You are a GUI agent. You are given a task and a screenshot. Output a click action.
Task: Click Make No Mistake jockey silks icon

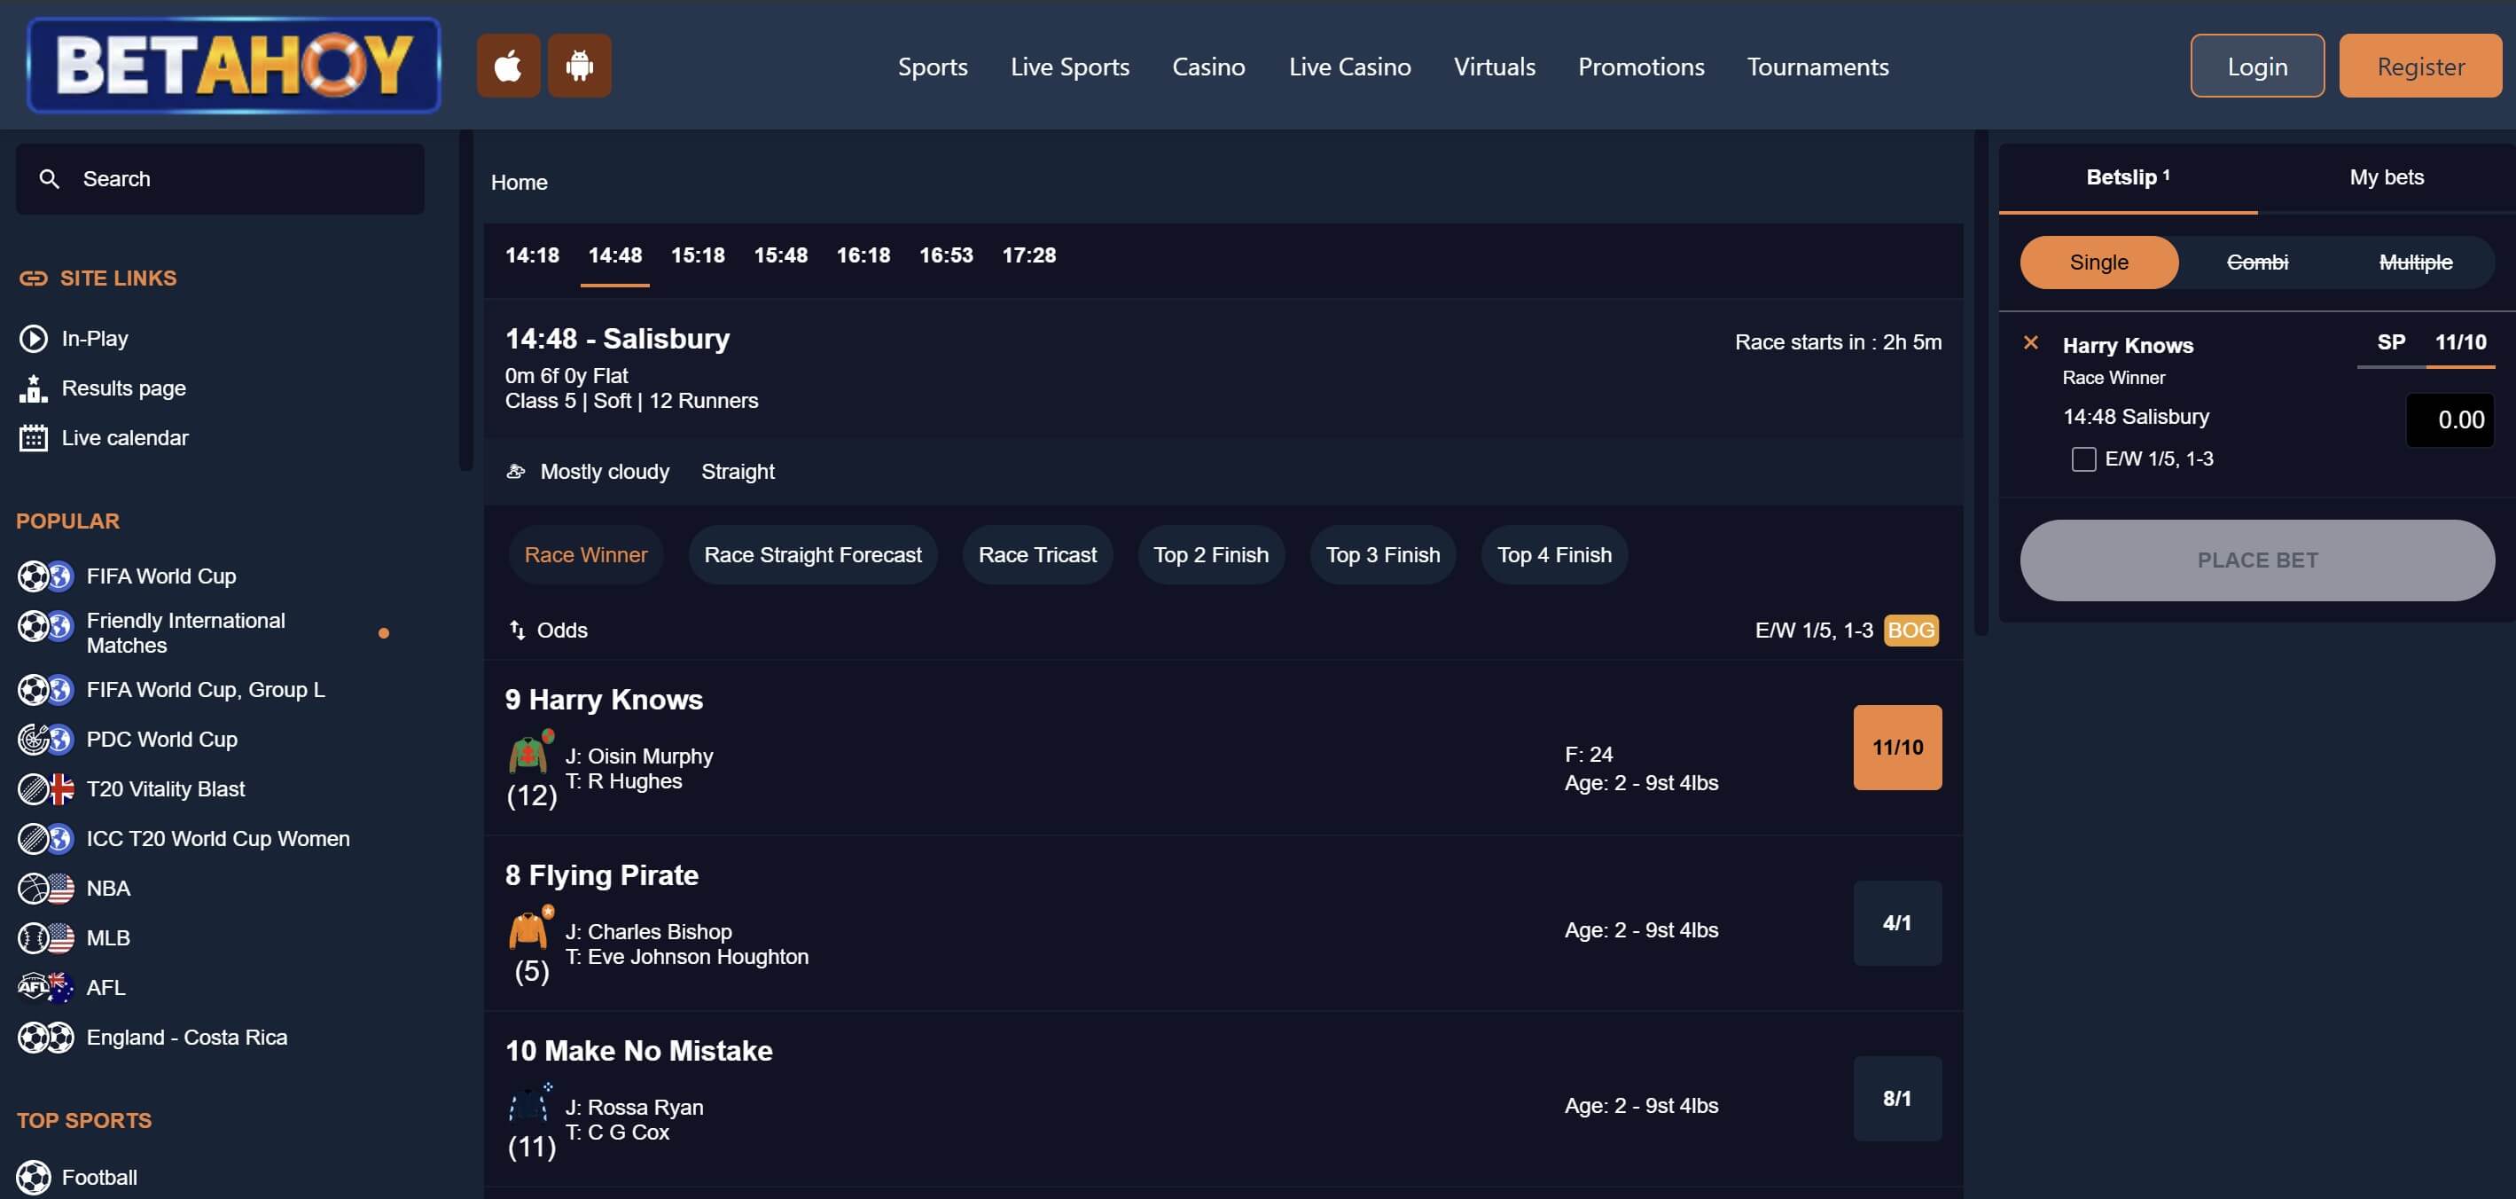[x=530, y=1102]
